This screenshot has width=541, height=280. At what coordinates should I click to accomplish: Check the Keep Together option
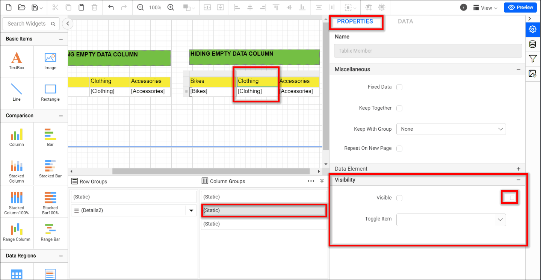399,108
